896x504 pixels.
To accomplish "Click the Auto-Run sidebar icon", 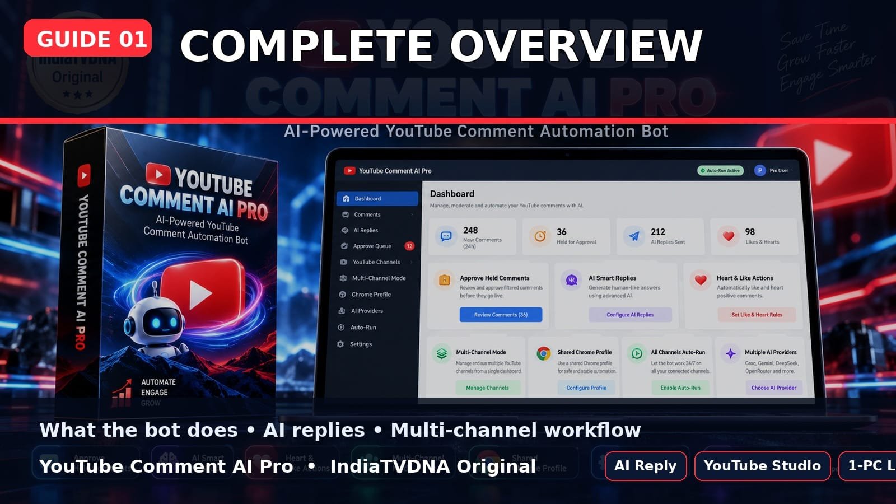I will [341, 328].
